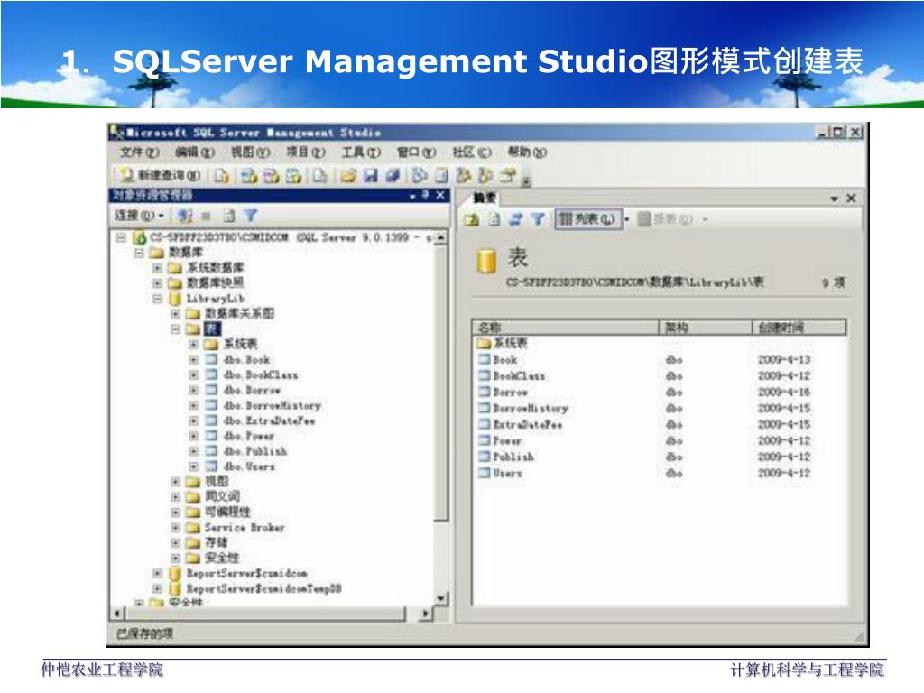Click the Save All toolbar icon
Screen dimensions: 924x693
(393, 176)
